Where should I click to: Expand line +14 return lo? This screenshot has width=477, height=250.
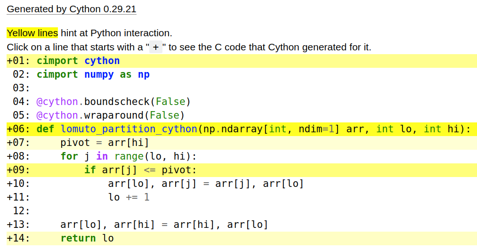point(19,238)
